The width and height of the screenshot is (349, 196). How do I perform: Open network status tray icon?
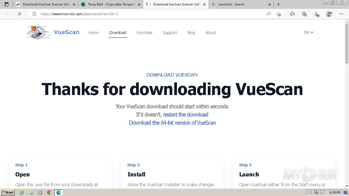click(317, 192)
